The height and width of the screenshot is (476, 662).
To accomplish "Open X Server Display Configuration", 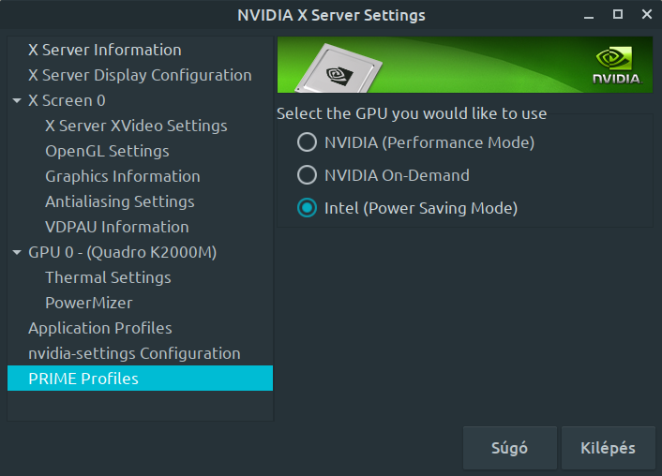I will [x=140, y=75].
